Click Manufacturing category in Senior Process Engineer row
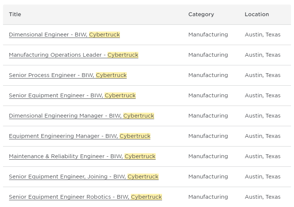This screenshot has width=294, height=207. (208, 75)
